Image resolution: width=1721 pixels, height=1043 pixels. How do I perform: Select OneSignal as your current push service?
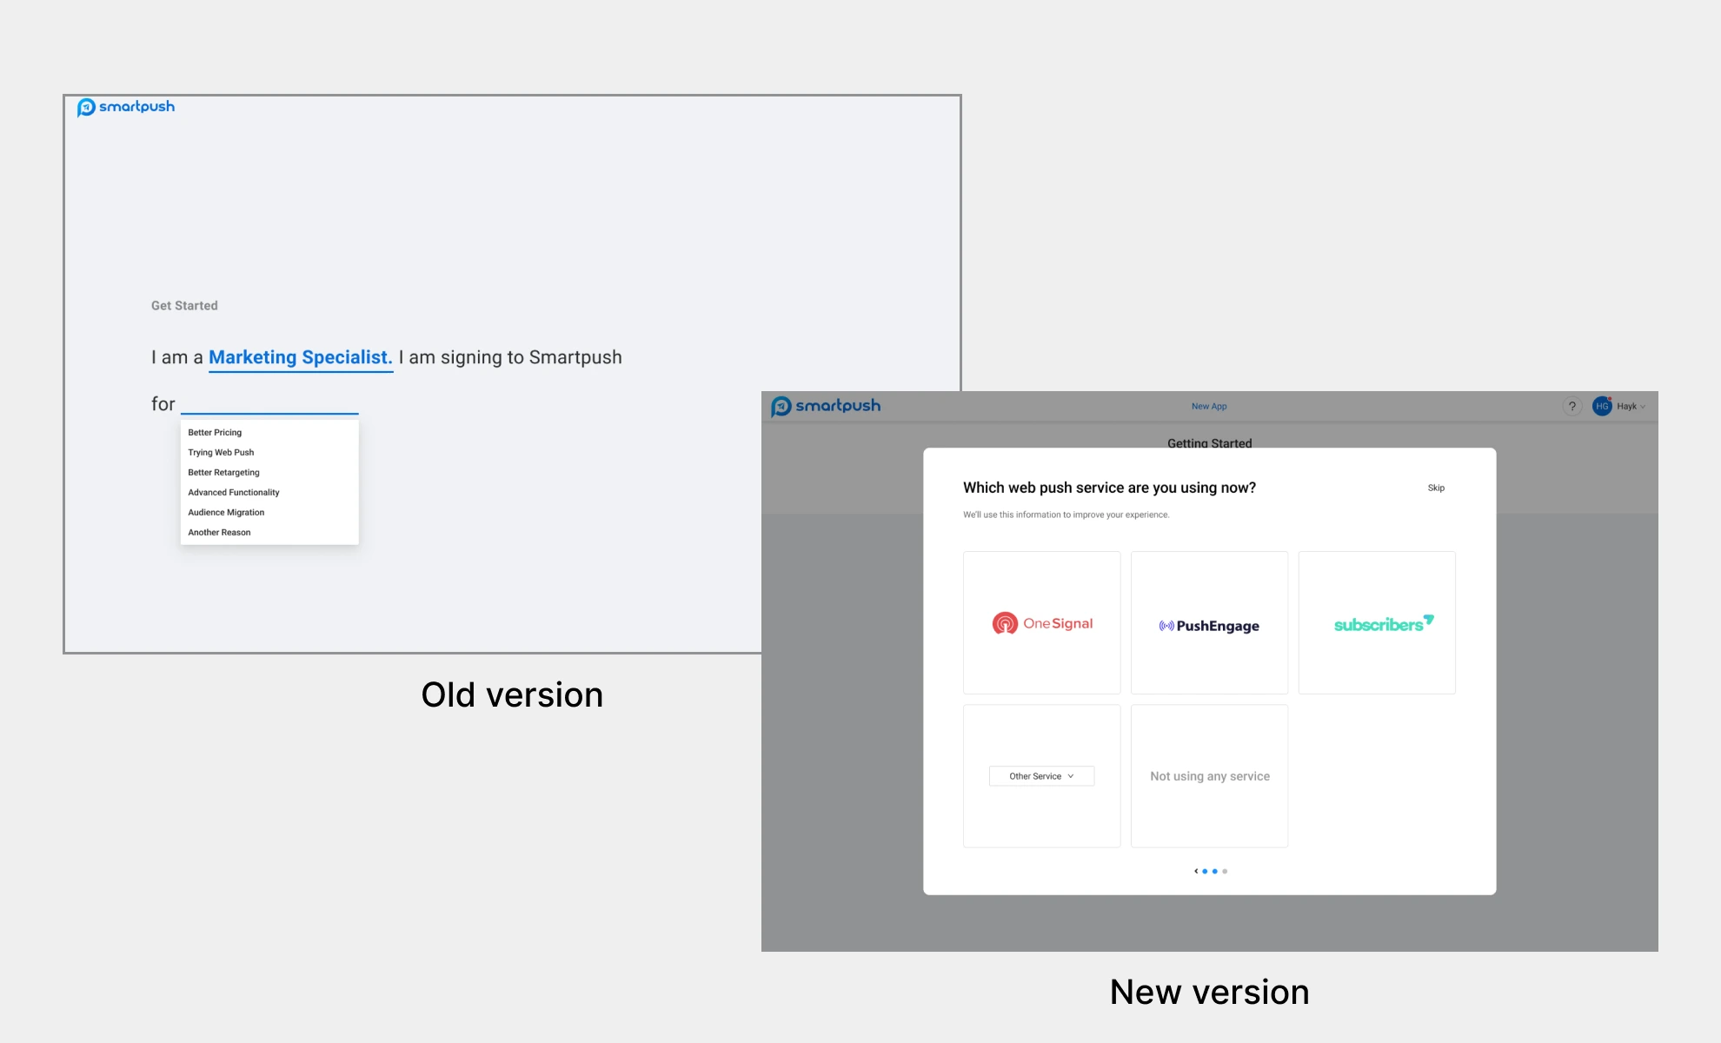[x=1041, y=622]
